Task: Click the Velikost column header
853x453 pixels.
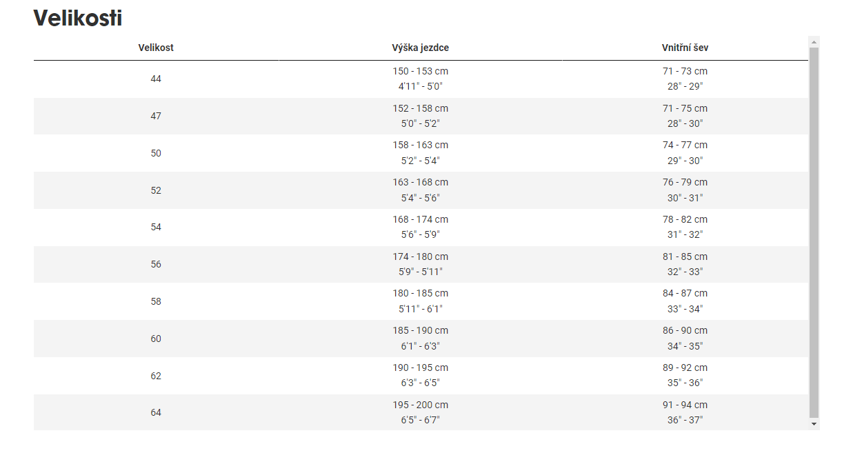Action: point(156,48)
